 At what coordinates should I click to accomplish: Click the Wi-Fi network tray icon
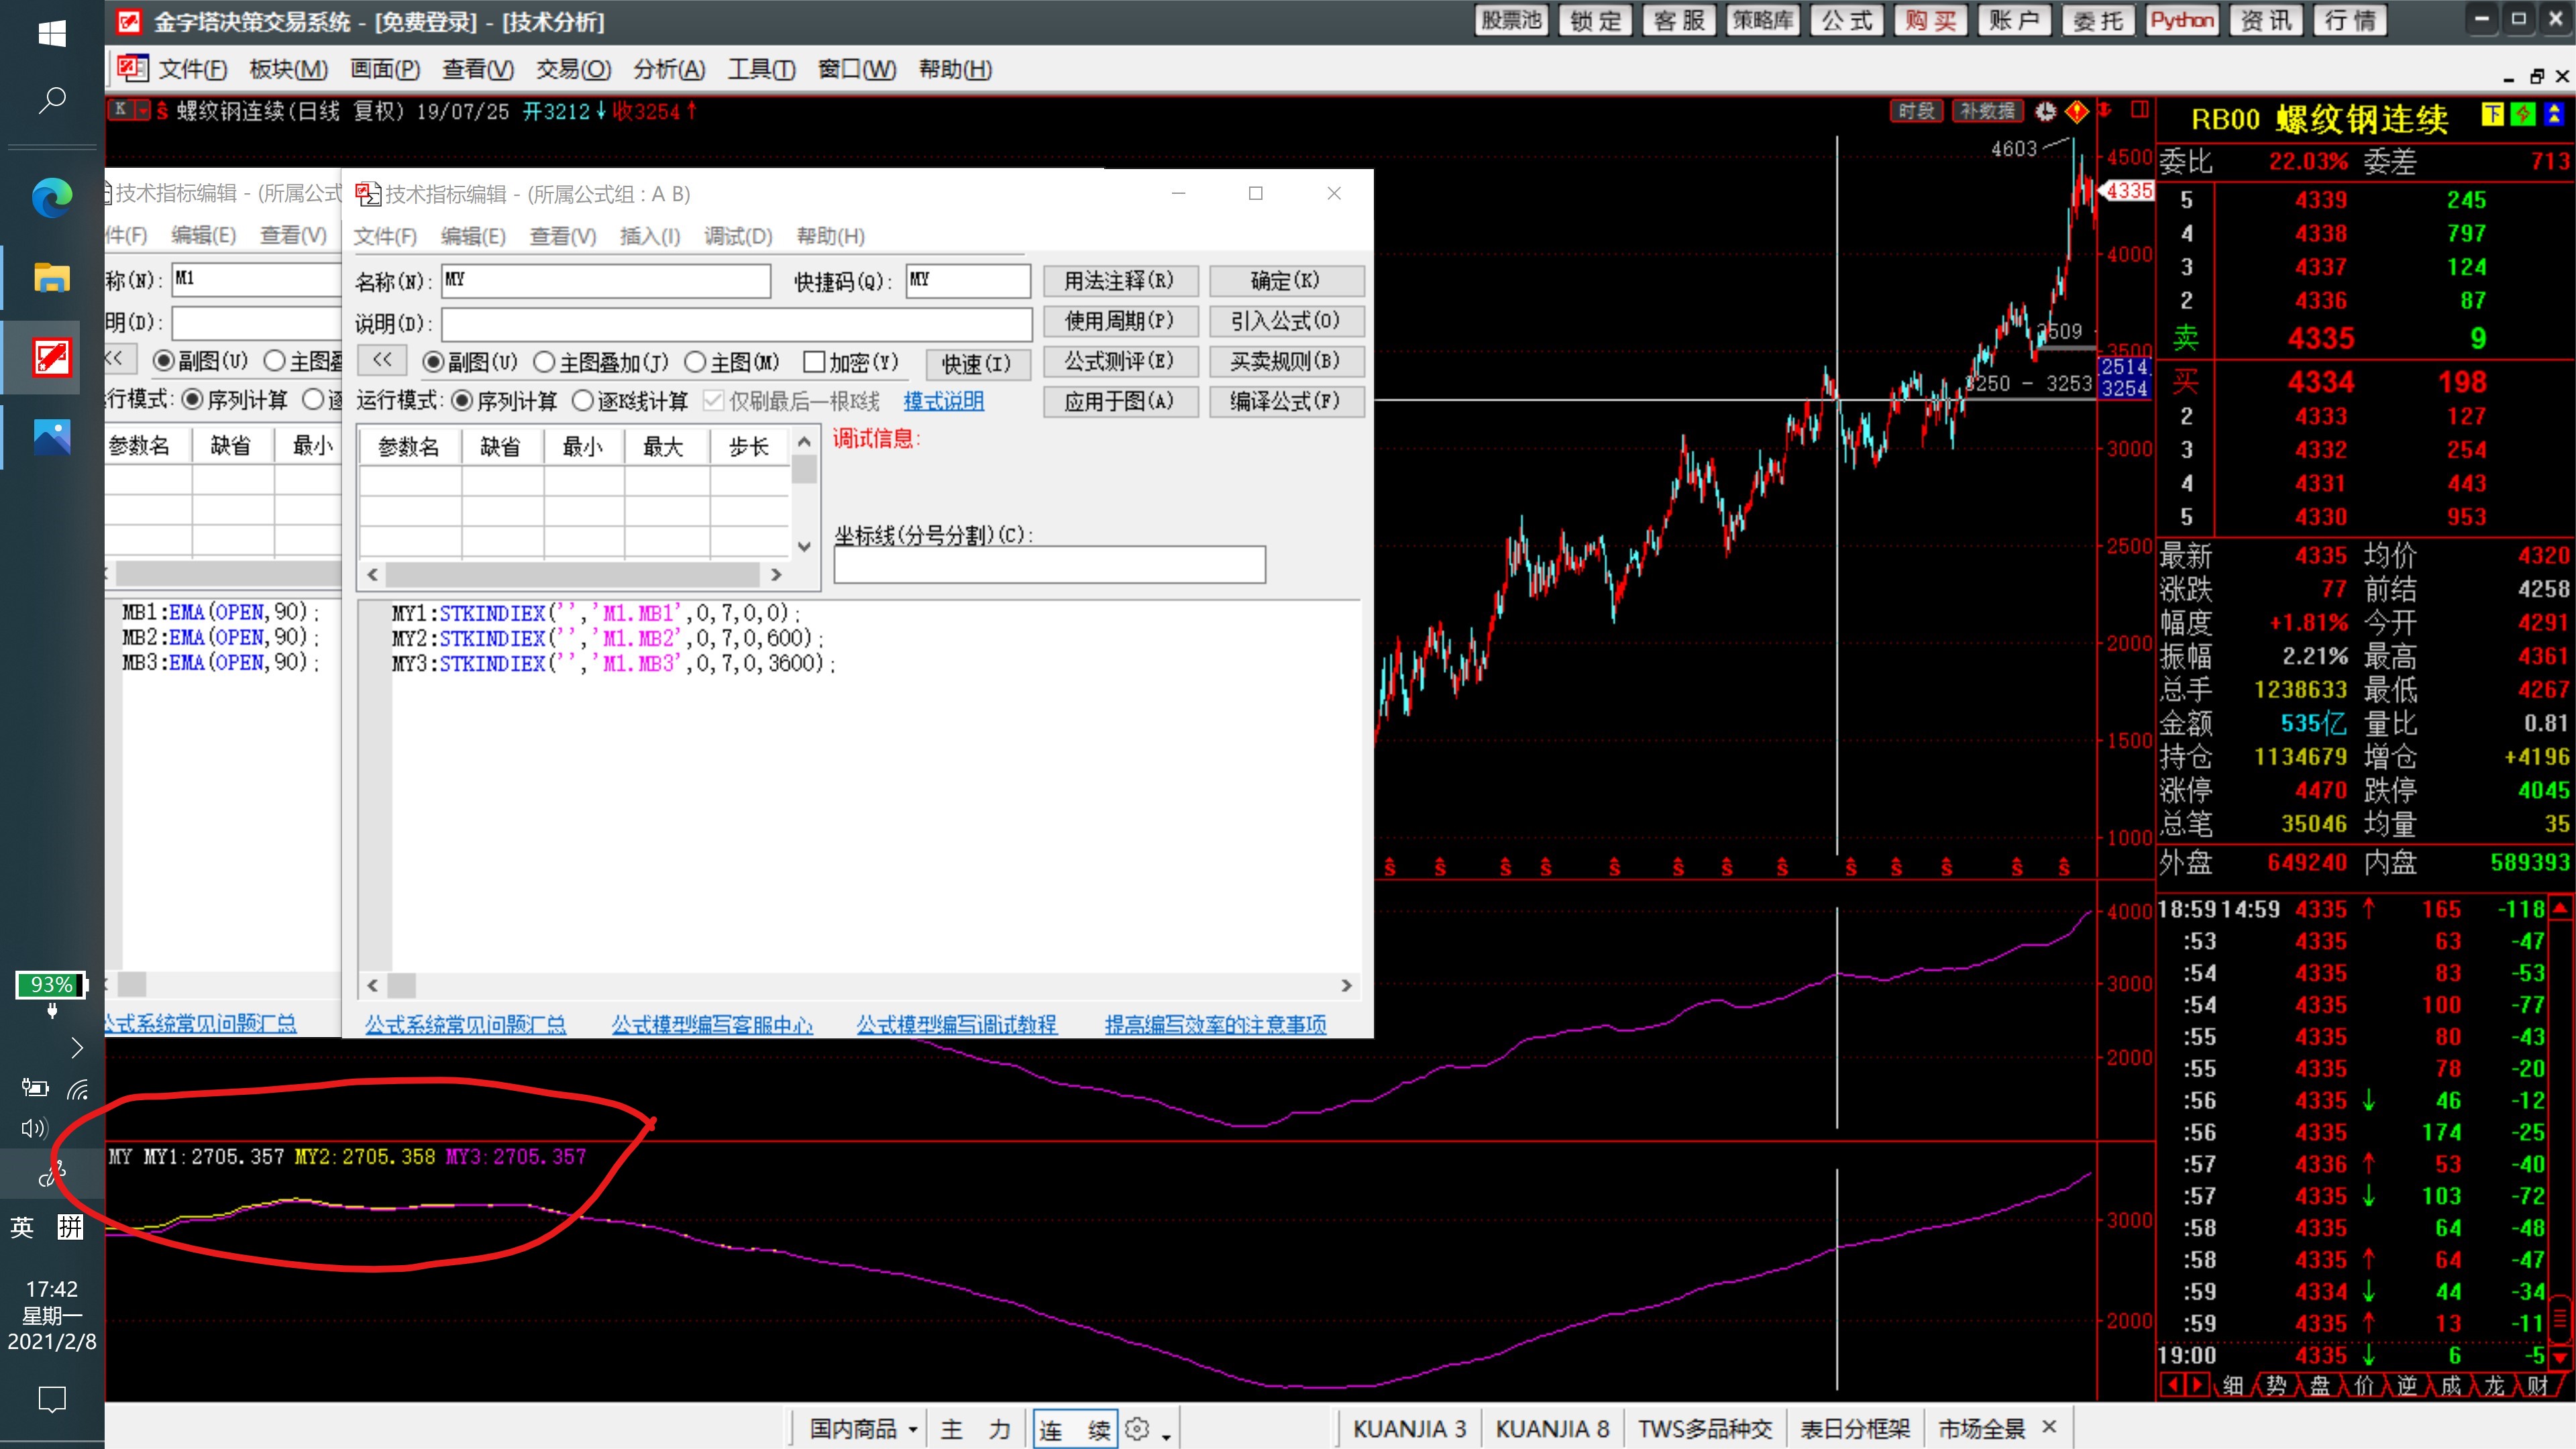[x=78, y=1089]
